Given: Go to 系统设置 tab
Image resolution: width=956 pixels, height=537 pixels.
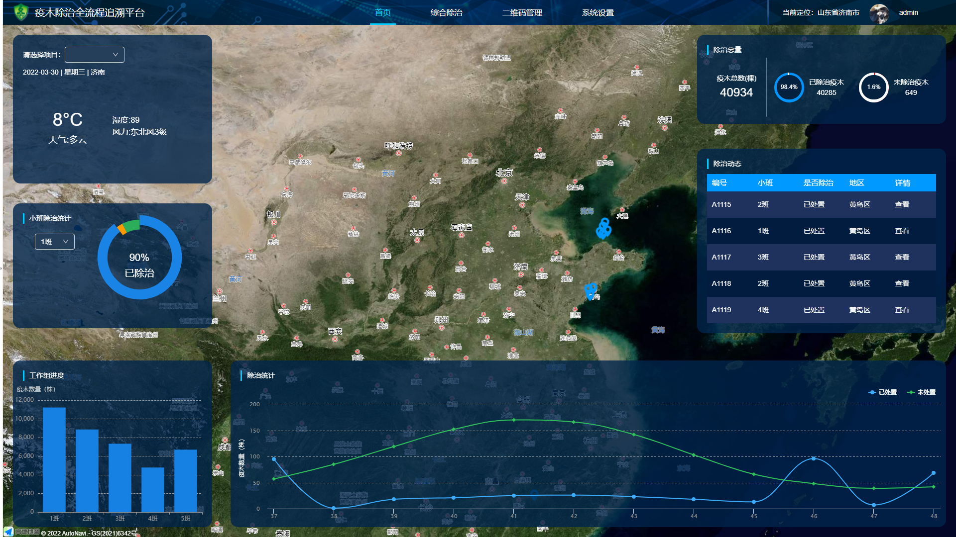Looking at the screenshot, I should [x=597, y=12].
